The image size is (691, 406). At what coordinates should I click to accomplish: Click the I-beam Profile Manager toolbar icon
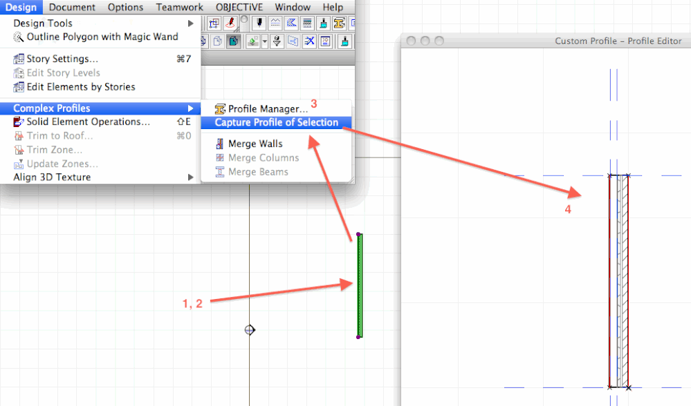(x=339, y=23)
